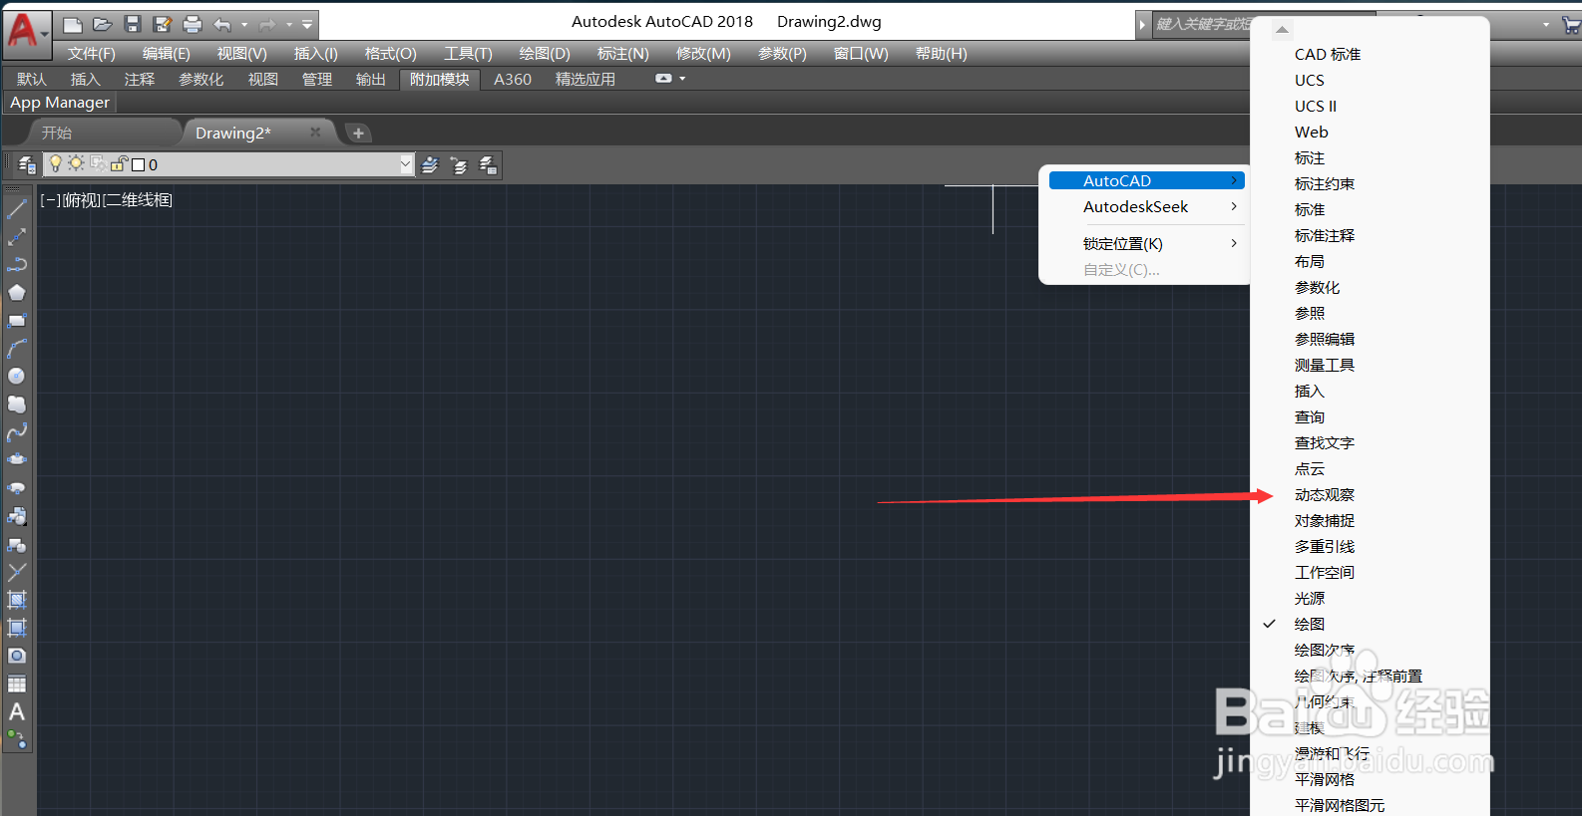Open the 修改(M) menu

point(703,53)
